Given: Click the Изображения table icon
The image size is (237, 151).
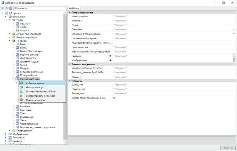Looking at the screenshot, I should point(10,134).
